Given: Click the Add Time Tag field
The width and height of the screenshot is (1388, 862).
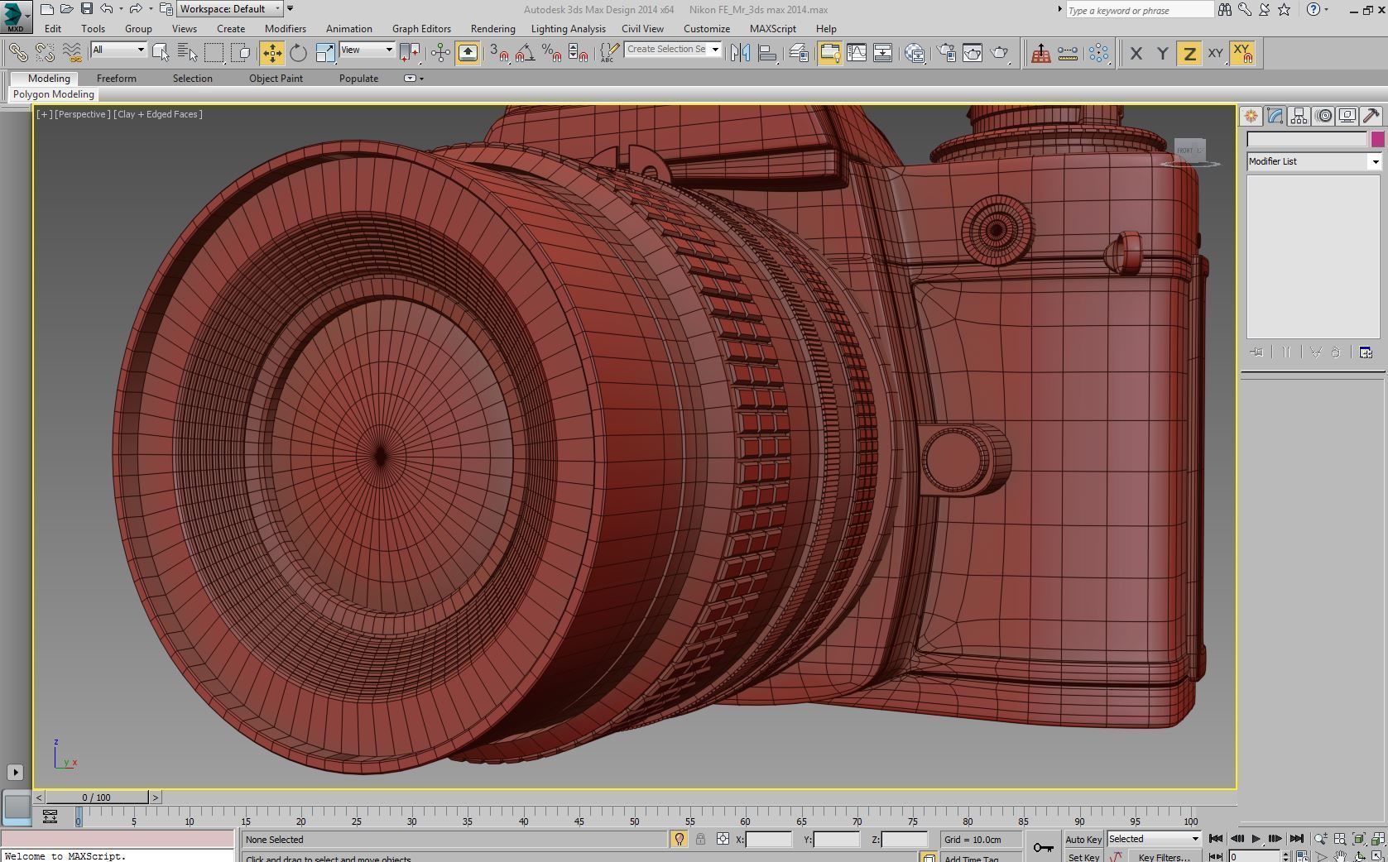Looking at the screenshot, I should [x=980, y=858].
